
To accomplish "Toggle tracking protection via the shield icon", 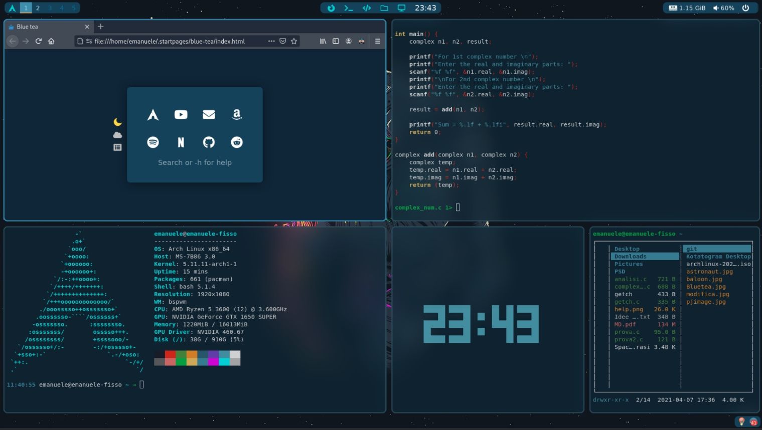I will click(x=282, y=41).
